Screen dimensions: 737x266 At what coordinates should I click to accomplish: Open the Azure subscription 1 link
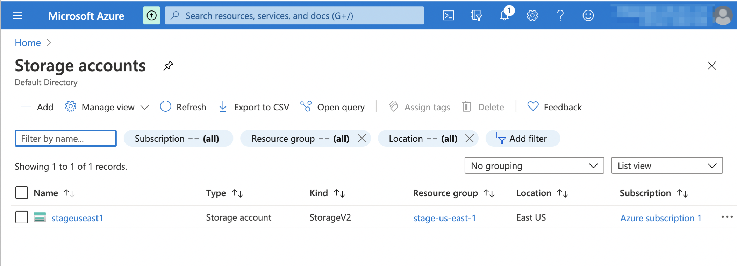pyautogui.click(x=661, y=218)
